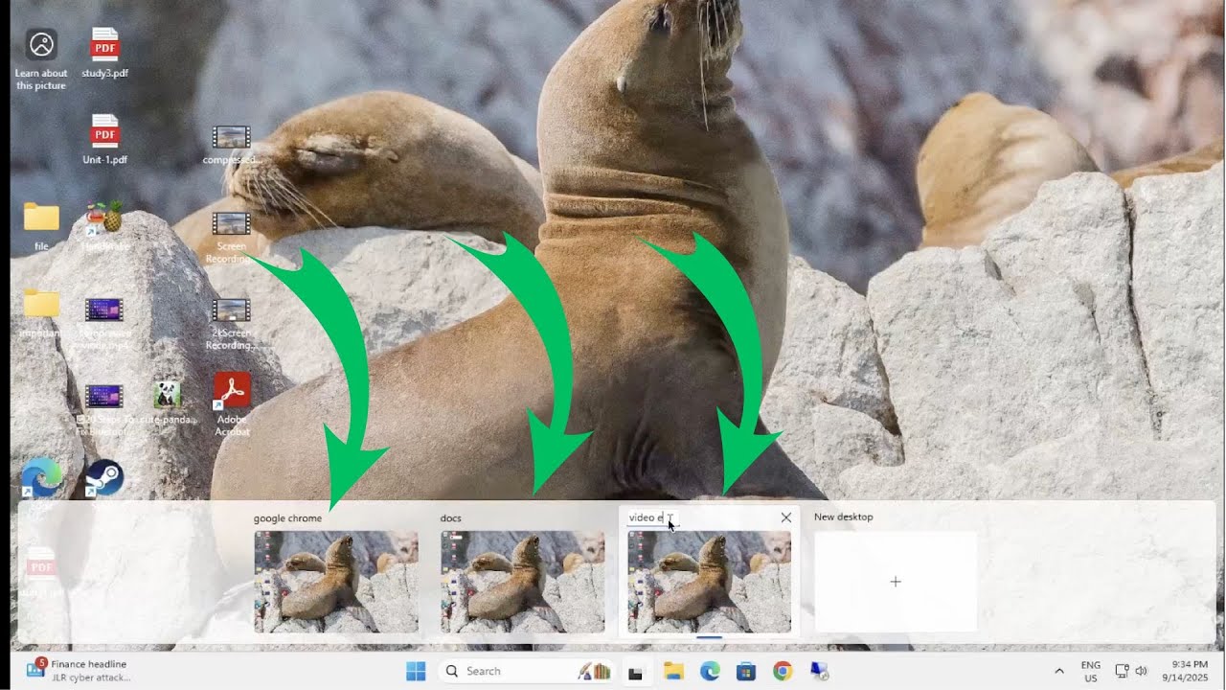Viewport: 1226px width, 690px height.
Task: Open Microsoft Edge from the taskbar
Action: pos(710,672)
